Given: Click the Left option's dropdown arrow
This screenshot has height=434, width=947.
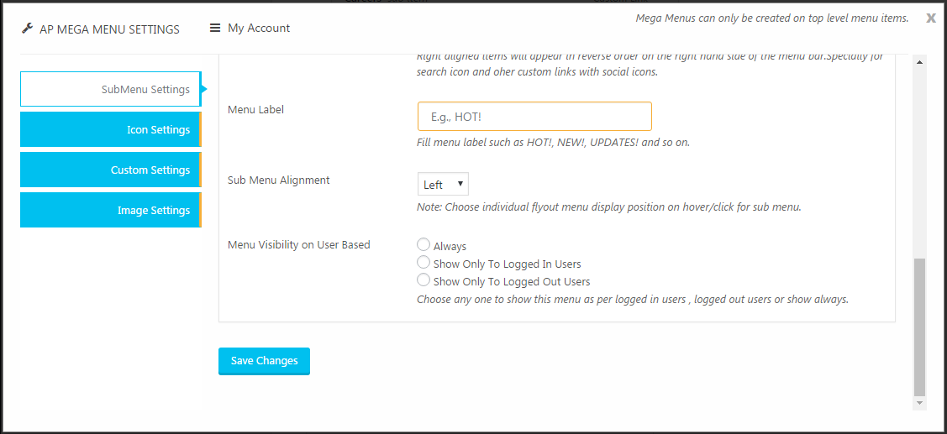Looking at the screenshot, I should point(460,184).
